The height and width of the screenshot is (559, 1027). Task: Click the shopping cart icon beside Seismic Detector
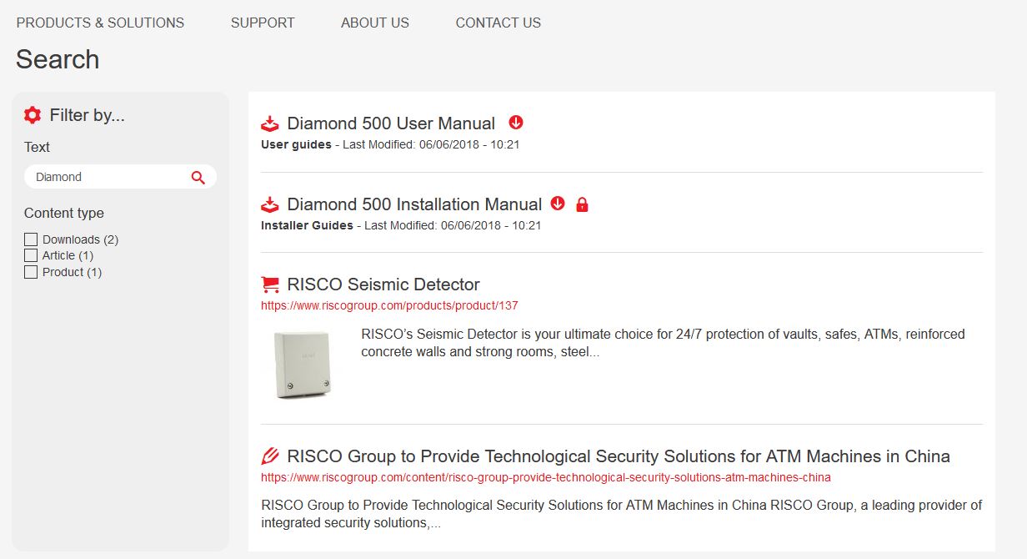(x=270, y=285)
